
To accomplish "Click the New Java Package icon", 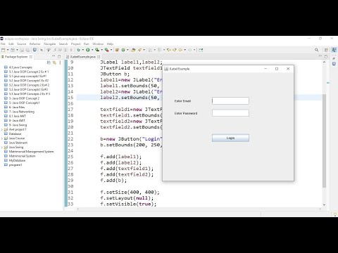I will point(117,50).
